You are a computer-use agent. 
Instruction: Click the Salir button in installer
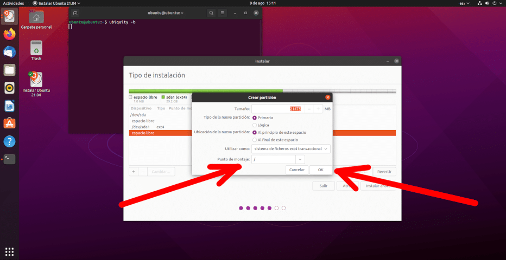click(324, 186)
